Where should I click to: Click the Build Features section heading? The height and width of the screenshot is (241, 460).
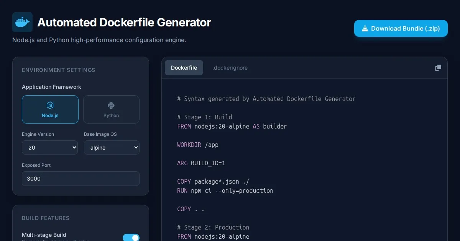click(x=46, y=218)
